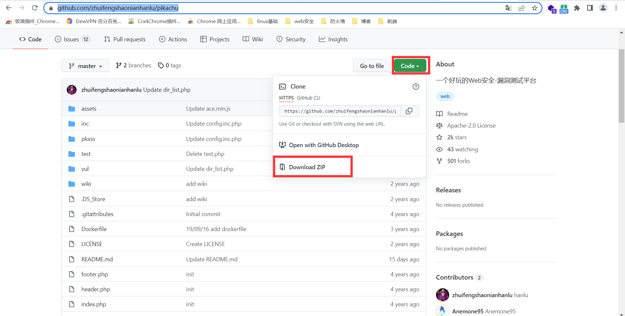625x316 pixels.
Task: Open the linux基础 bookmark folder
Action: click(x=263, y=21)
